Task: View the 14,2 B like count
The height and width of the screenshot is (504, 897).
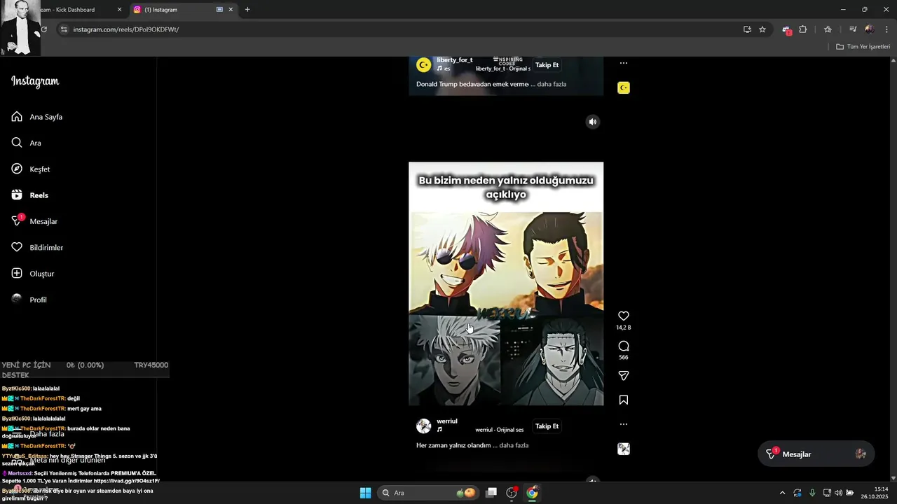Action: 624,328
